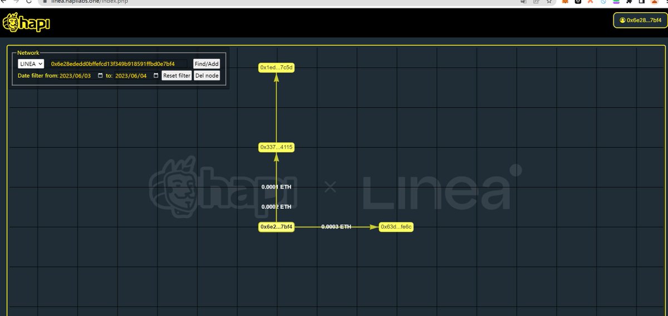Screen dimensions: 668x316
Task: Select the 0x63d...fe6c node
Action: (396, 227)
